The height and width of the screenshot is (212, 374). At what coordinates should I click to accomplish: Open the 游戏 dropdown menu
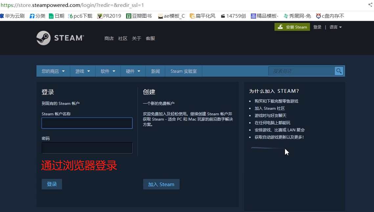click(82, 71)
